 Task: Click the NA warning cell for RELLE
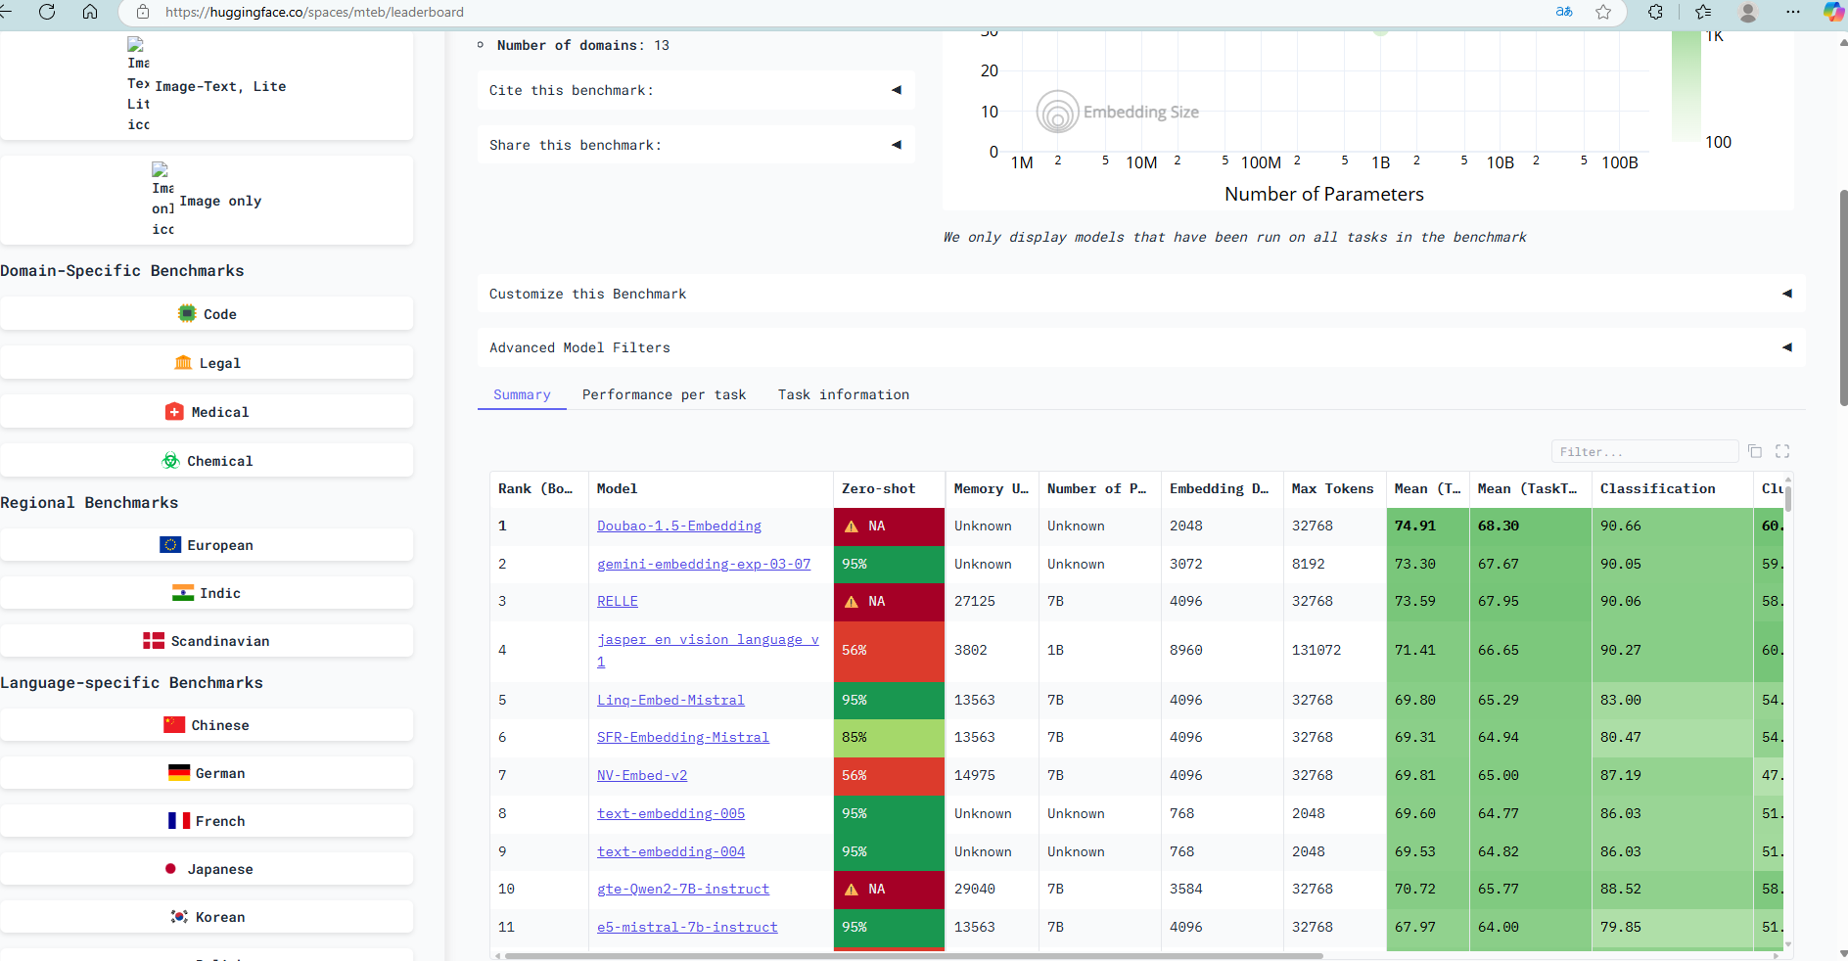click(x=889, y=601)
